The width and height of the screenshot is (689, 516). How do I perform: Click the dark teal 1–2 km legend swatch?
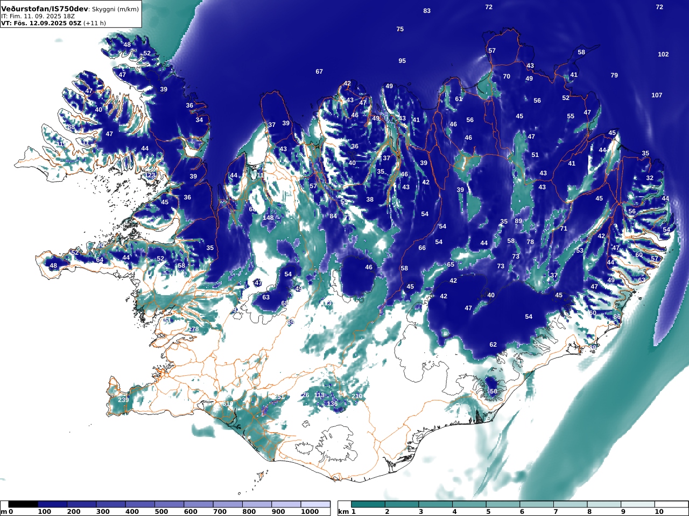368,504
